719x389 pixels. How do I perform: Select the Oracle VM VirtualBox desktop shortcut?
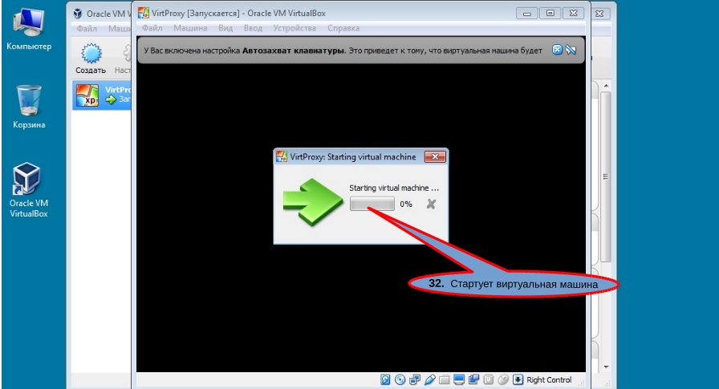tap(28, 190)
